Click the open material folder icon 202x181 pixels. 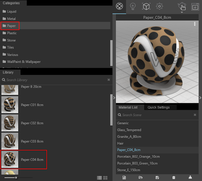point(140,178)
